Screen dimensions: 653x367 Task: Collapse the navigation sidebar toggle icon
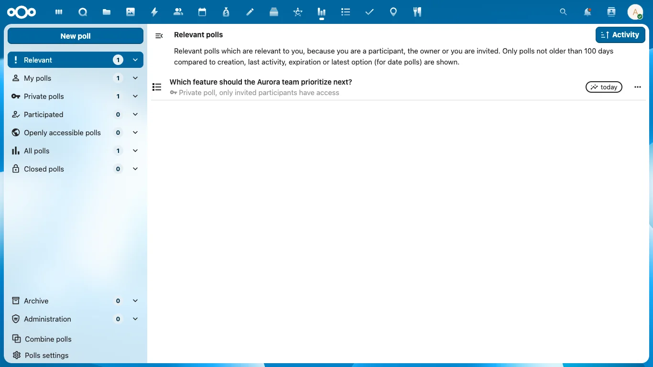(x=159, y=36)
